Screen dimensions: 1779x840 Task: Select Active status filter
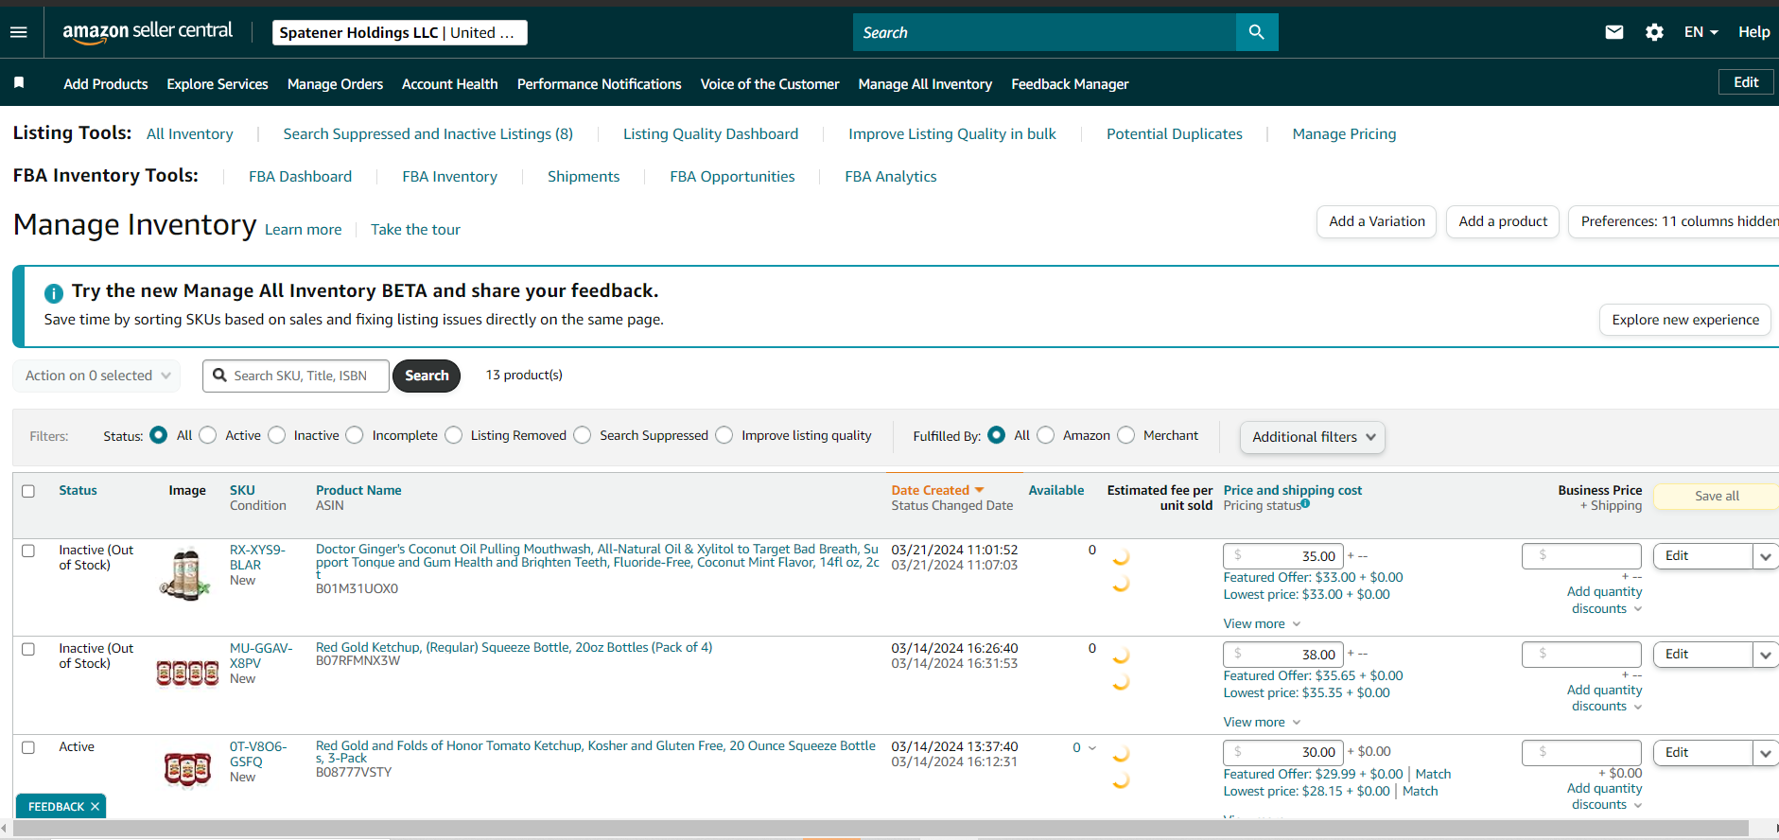coord(208,435)
